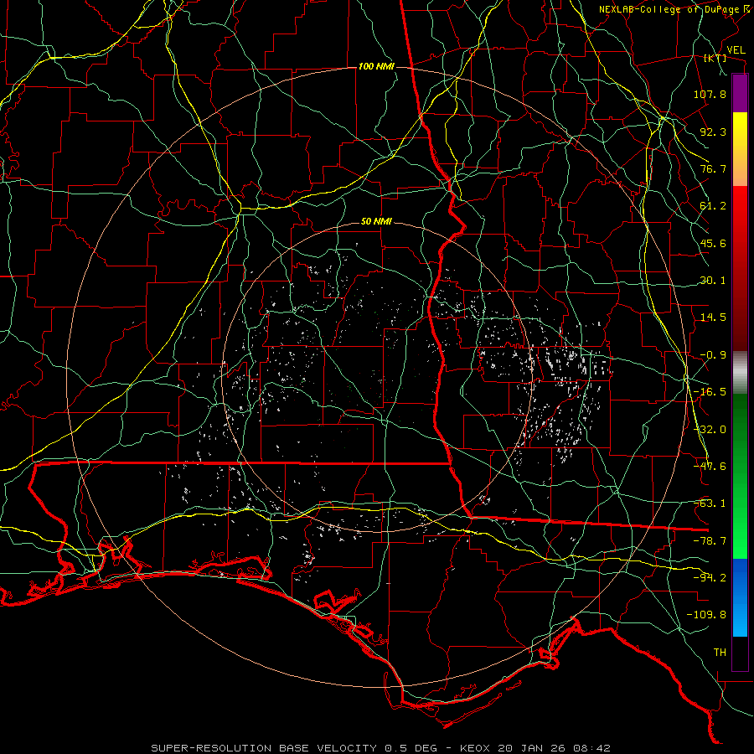Click the NEXLAB-College of DuPage label
This screenshot has height=754, width=754.
pos(671,9)
